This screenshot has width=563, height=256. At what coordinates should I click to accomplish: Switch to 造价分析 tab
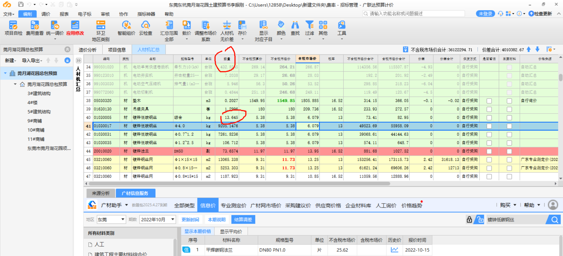(x=87, y=50)
